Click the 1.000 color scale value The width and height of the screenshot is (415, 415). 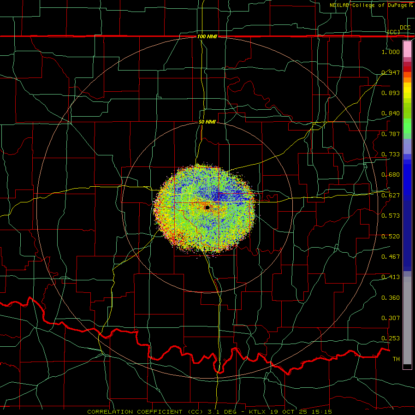coord(391,52)
